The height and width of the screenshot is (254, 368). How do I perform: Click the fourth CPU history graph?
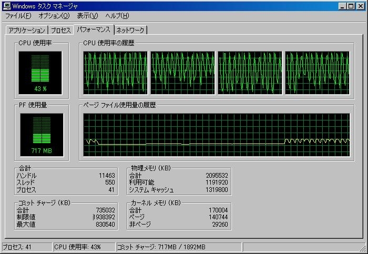point(318,73)
